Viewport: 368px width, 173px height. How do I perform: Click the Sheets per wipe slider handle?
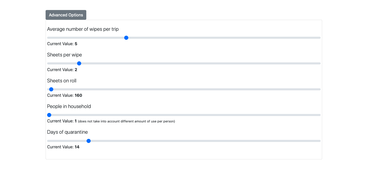point(79,63)
